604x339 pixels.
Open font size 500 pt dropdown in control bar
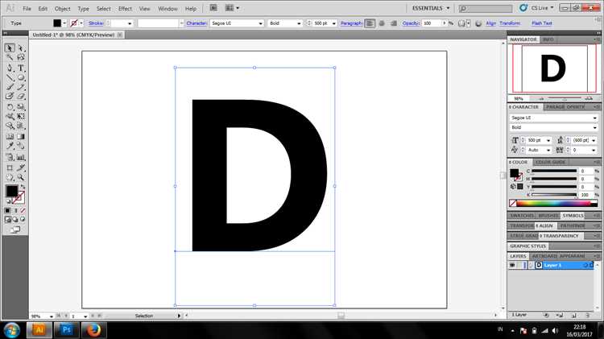[333, 23]
